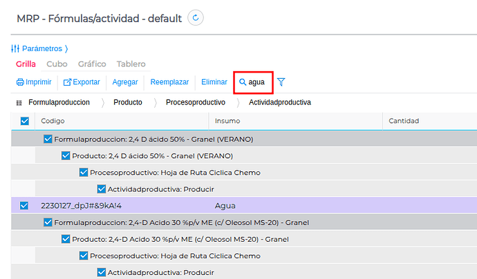477x279 pixels.
Task: Toggle checkbox for Producto 2,4 D ácido 50% (VERANO)
Action: (x=66, y=156)
